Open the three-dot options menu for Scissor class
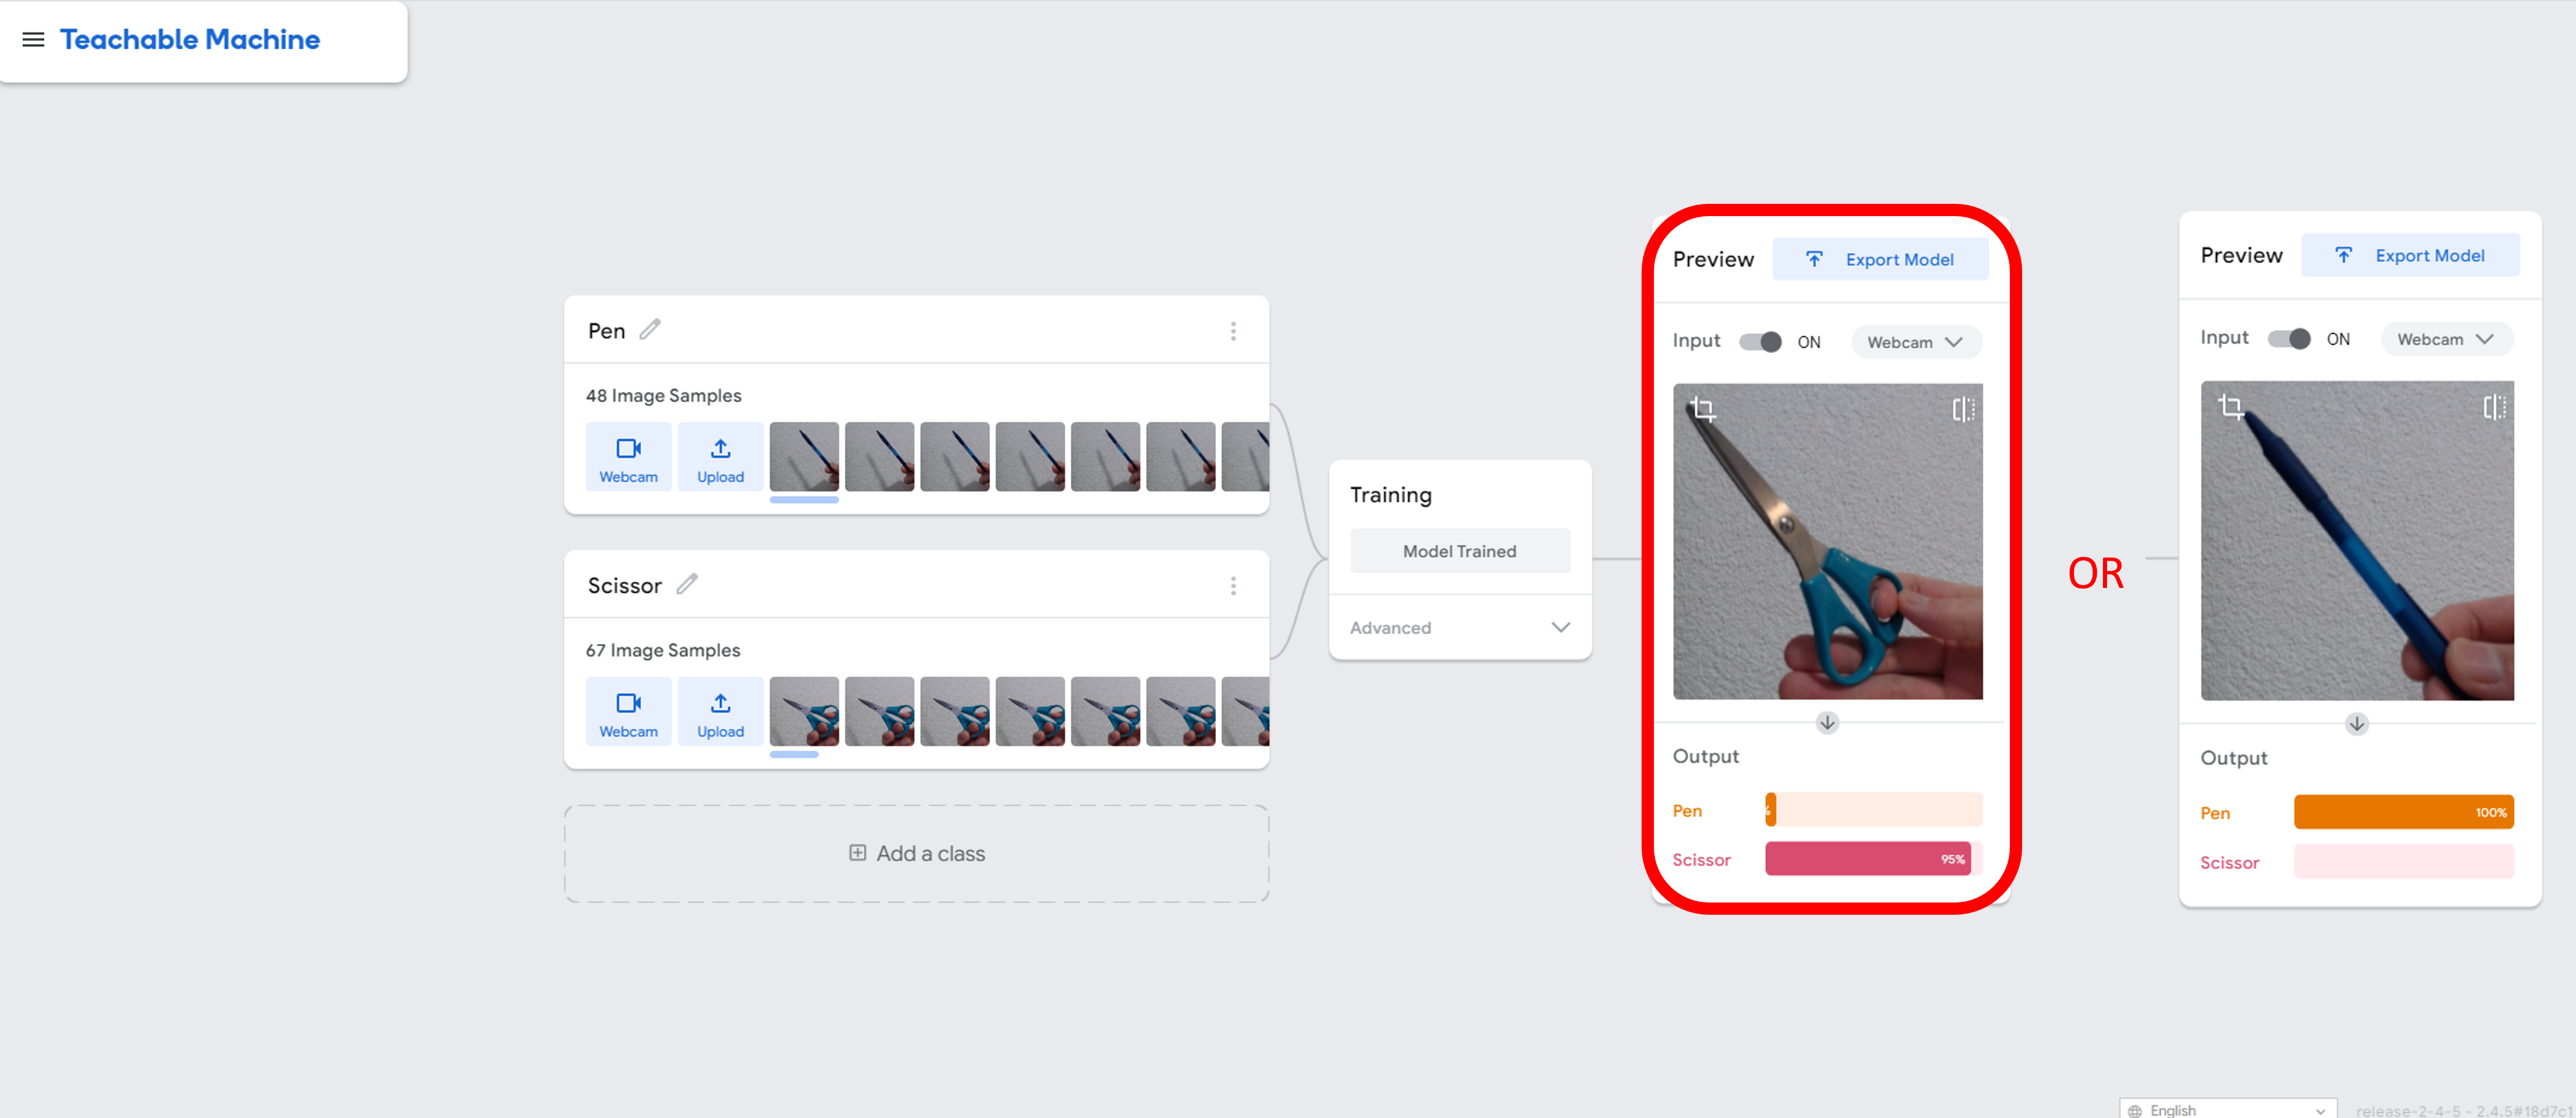The height and width of the screenshot is (1118, 2576). point(1233,586)
